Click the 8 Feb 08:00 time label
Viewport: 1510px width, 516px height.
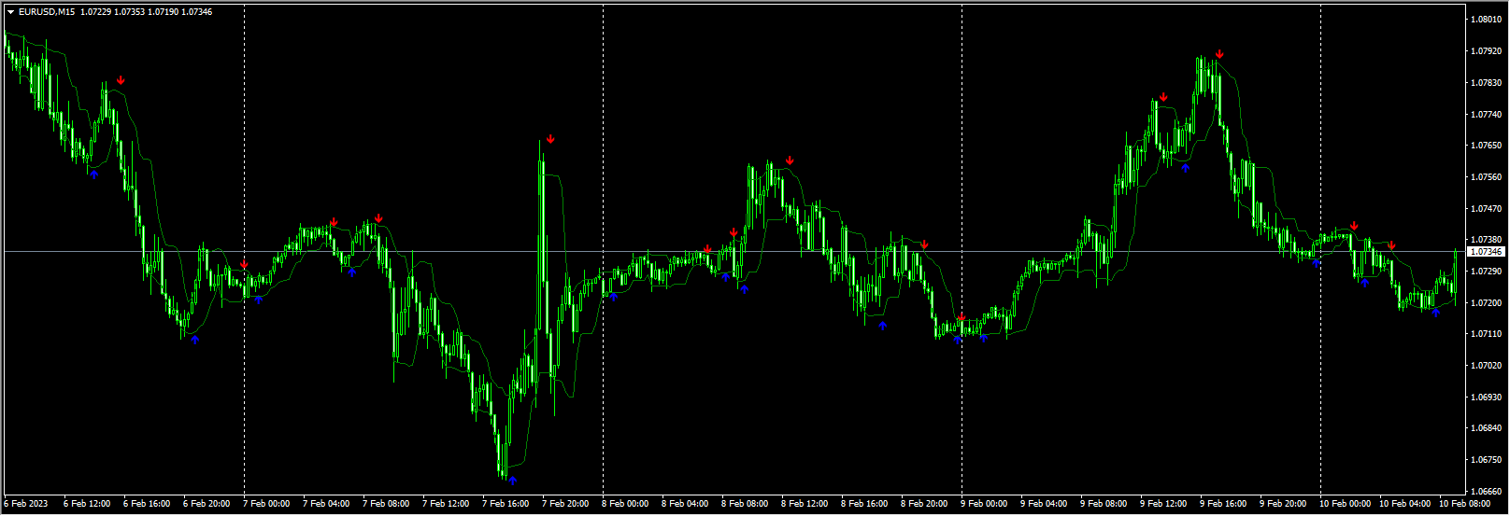[x=745, y=504]
